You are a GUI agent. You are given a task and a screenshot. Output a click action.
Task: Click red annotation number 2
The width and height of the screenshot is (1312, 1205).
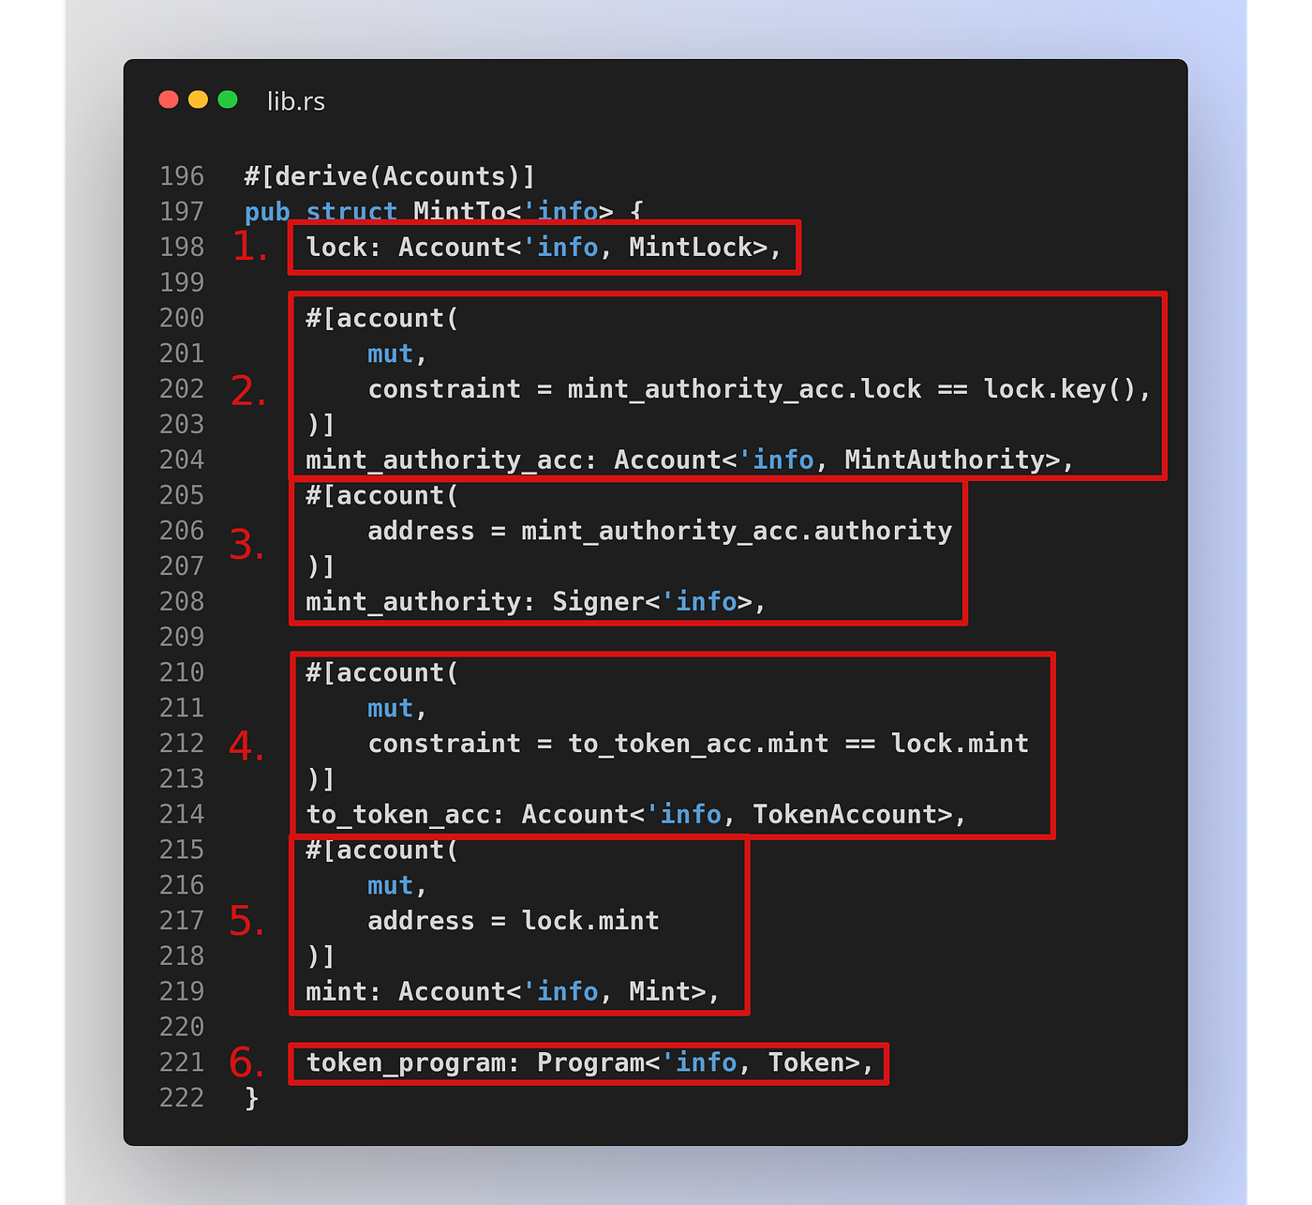[x=248, y=391]
